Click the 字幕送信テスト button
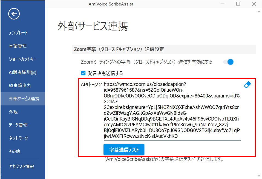The height and width of the screenshot is (179, 262). tap(124, 150)
